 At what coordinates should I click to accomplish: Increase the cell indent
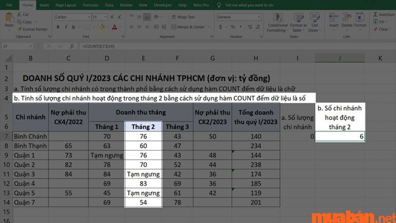(164, 27)
